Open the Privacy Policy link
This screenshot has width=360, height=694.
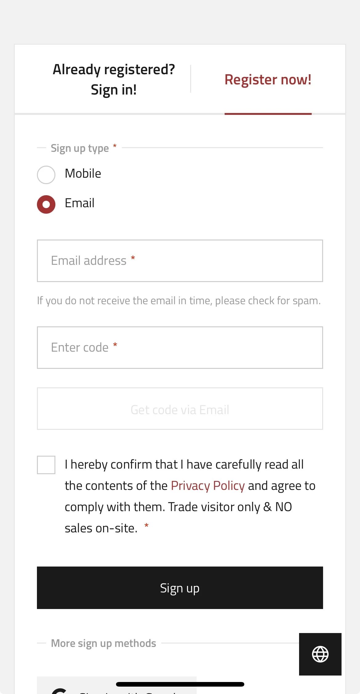(x=208, y=486)
